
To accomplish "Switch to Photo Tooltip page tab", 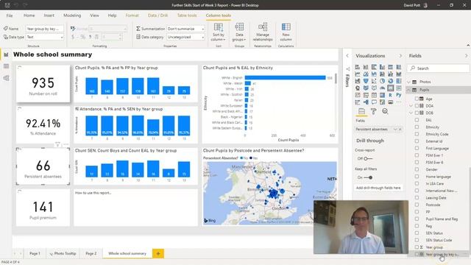I will click(63, 253).
